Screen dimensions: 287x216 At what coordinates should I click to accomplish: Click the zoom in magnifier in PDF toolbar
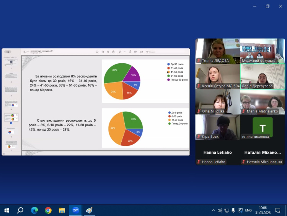coord(108,52)
